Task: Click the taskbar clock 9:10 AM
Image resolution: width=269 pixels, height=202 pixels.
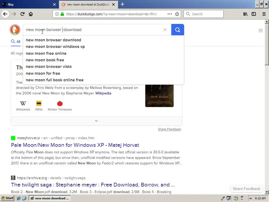Action: (x=260, y=198)
